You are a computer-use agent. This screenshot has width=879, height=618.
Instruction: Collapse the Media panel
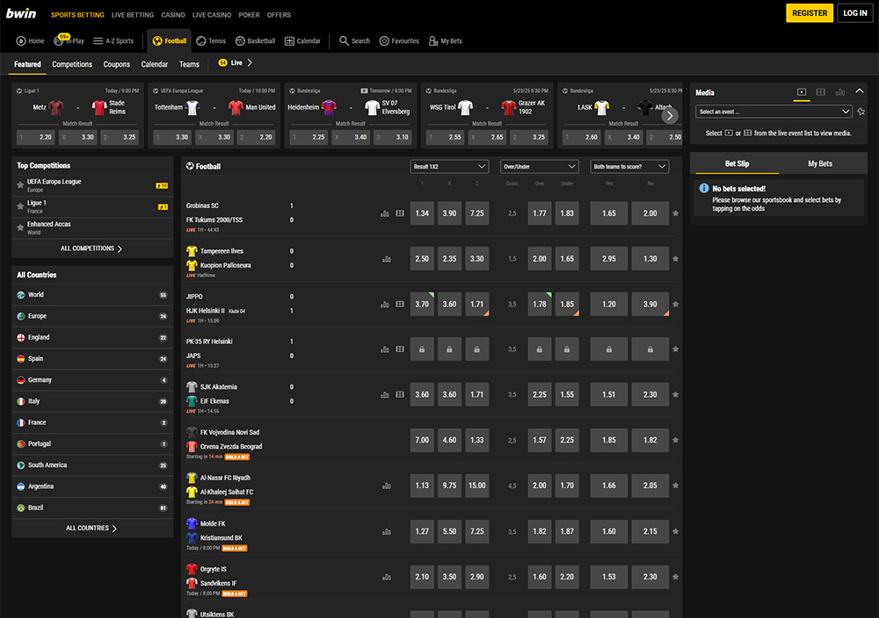pyautogui.click(x=860, y=91)
